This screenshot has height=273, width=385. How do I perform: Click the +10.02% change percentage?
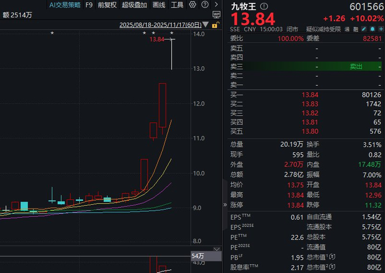pos(367,19)
